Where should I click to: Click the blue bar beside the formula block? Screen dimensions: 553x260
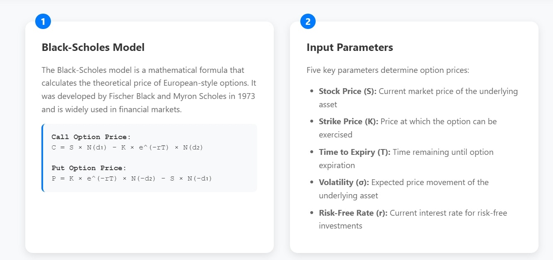42,158
